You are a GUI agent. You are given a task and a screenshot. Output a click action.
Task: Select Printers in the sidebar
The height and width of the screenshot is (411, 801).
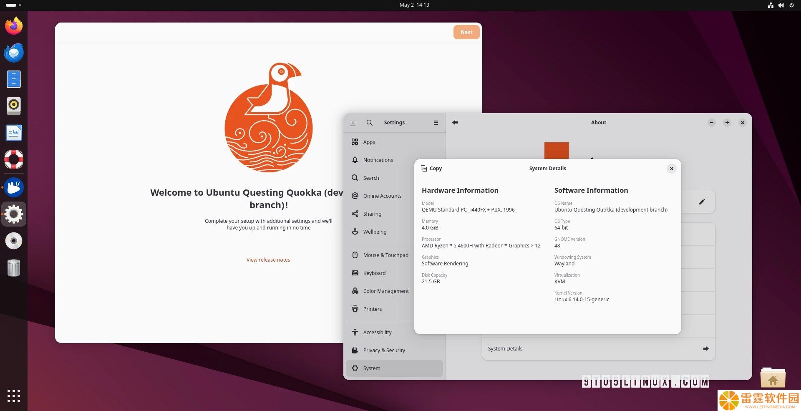coord(394,309)
